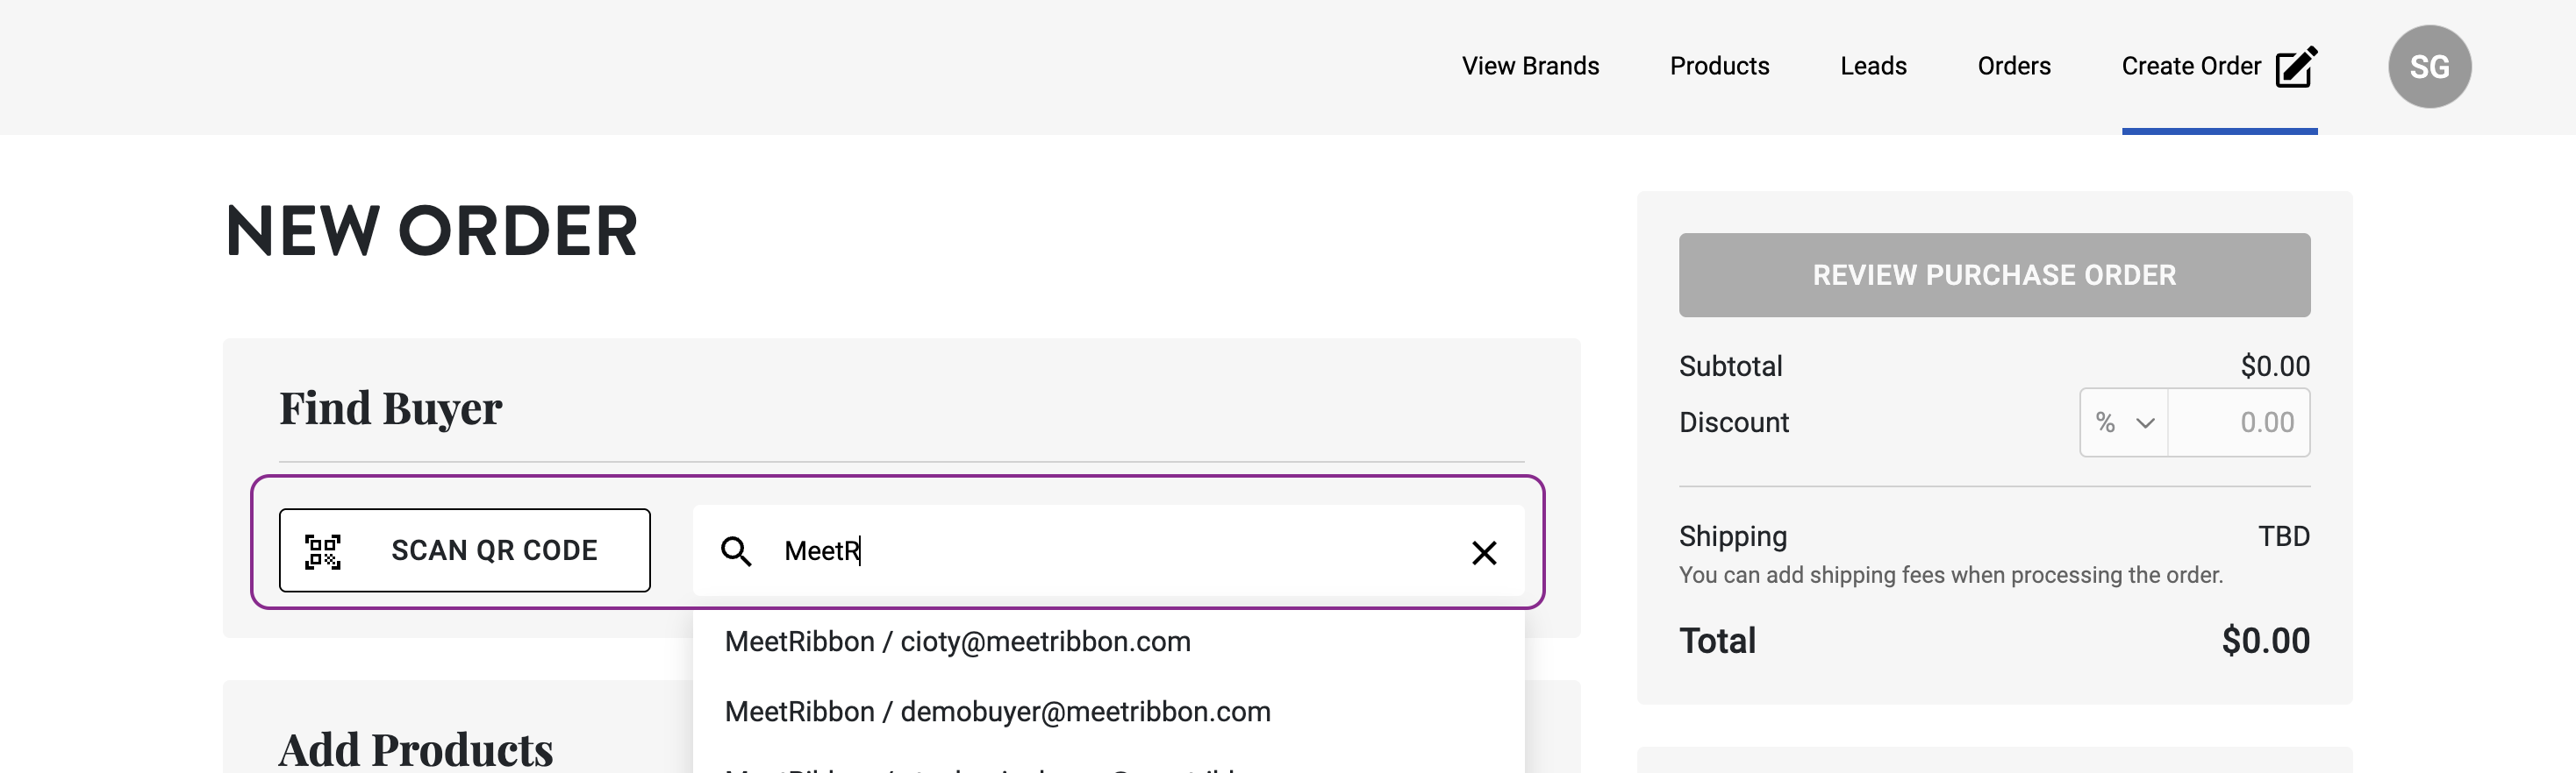This screenshot has height=773, width=2576.
Task: Open the View Brands page
Action: click(x=1530, y=66)
